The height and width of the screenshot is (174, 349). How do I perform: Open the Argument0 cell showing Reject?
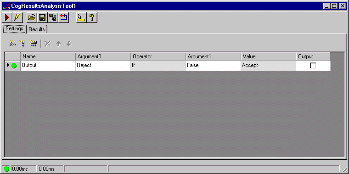tap(103, 66)
